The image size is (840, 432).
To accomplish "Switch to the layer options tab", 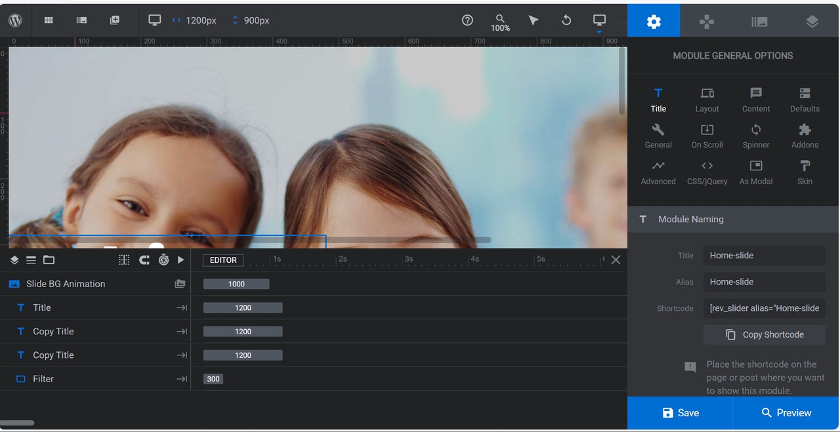I will [812, 22].
